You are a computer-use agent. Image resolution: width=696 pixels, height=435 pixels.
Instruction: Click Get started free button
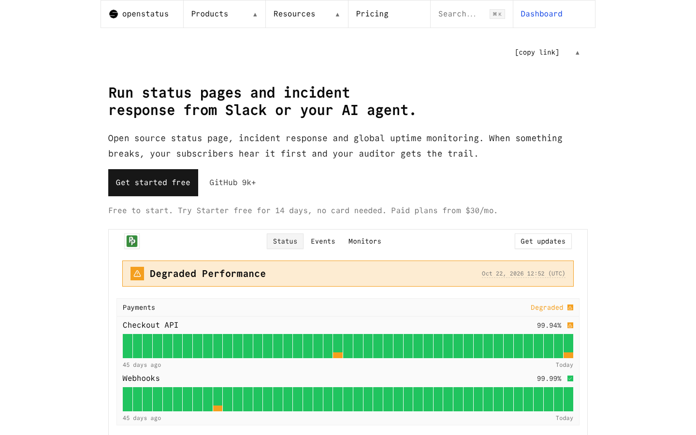click(153, 183)
